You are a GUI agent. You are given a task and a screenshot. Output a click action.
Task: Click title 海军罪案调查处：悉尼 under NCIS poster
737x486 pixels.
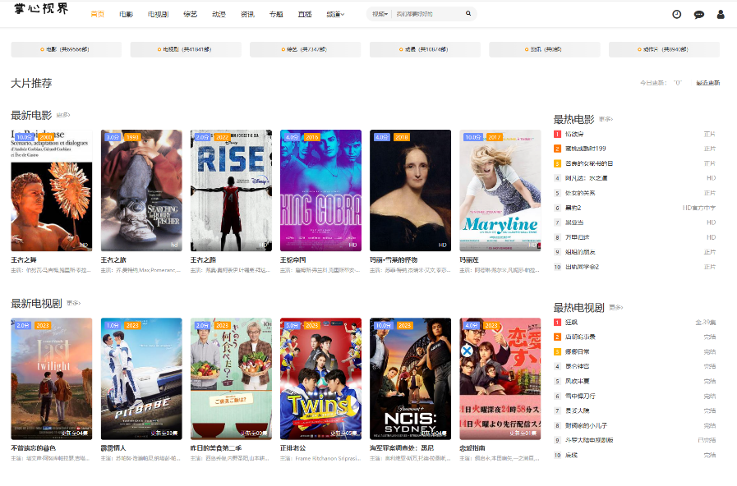[402, 448]
